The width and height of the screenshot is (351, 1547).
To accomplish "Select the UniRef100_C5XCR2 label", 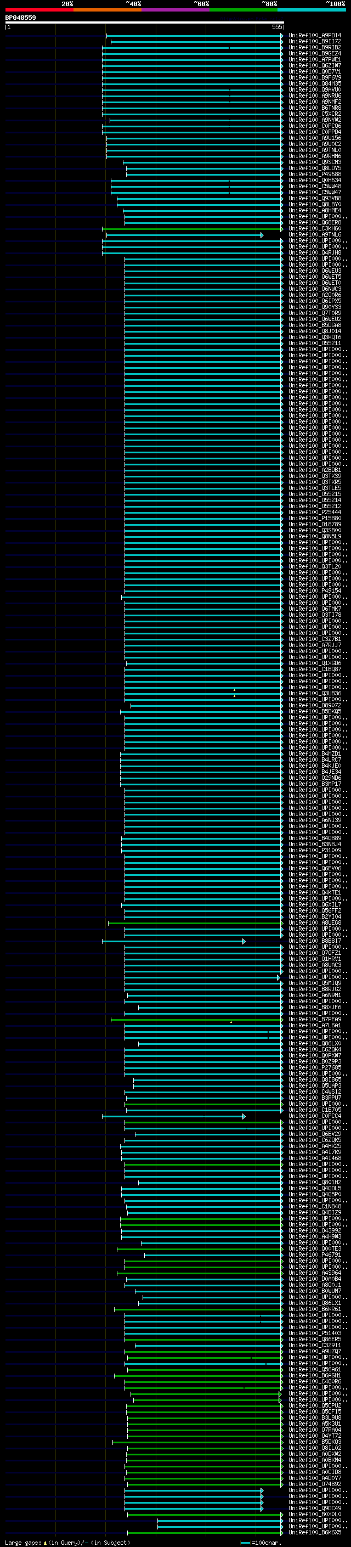I will click(314, 114).
